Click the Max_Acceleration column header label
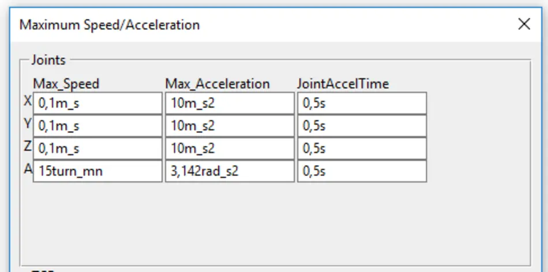This screenshot has width=548, height=272. click(x=217, y=84)
